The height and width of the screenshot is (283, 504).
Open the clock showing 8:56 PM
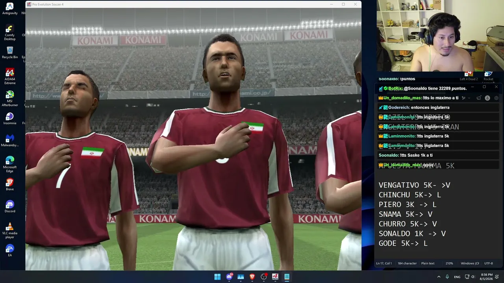486,277
